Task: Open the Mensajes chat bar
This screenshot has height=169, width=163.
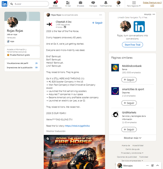Action: click(138, 166)
